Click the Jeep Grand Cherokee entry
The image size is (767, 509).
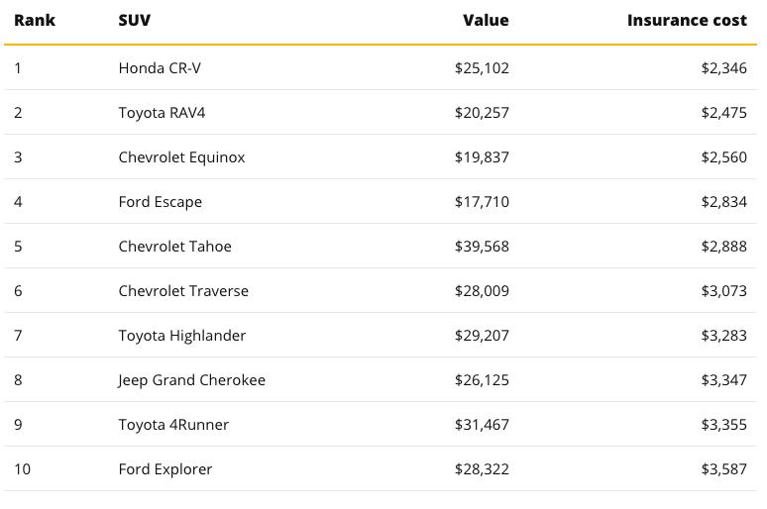(x=191, y=380)
